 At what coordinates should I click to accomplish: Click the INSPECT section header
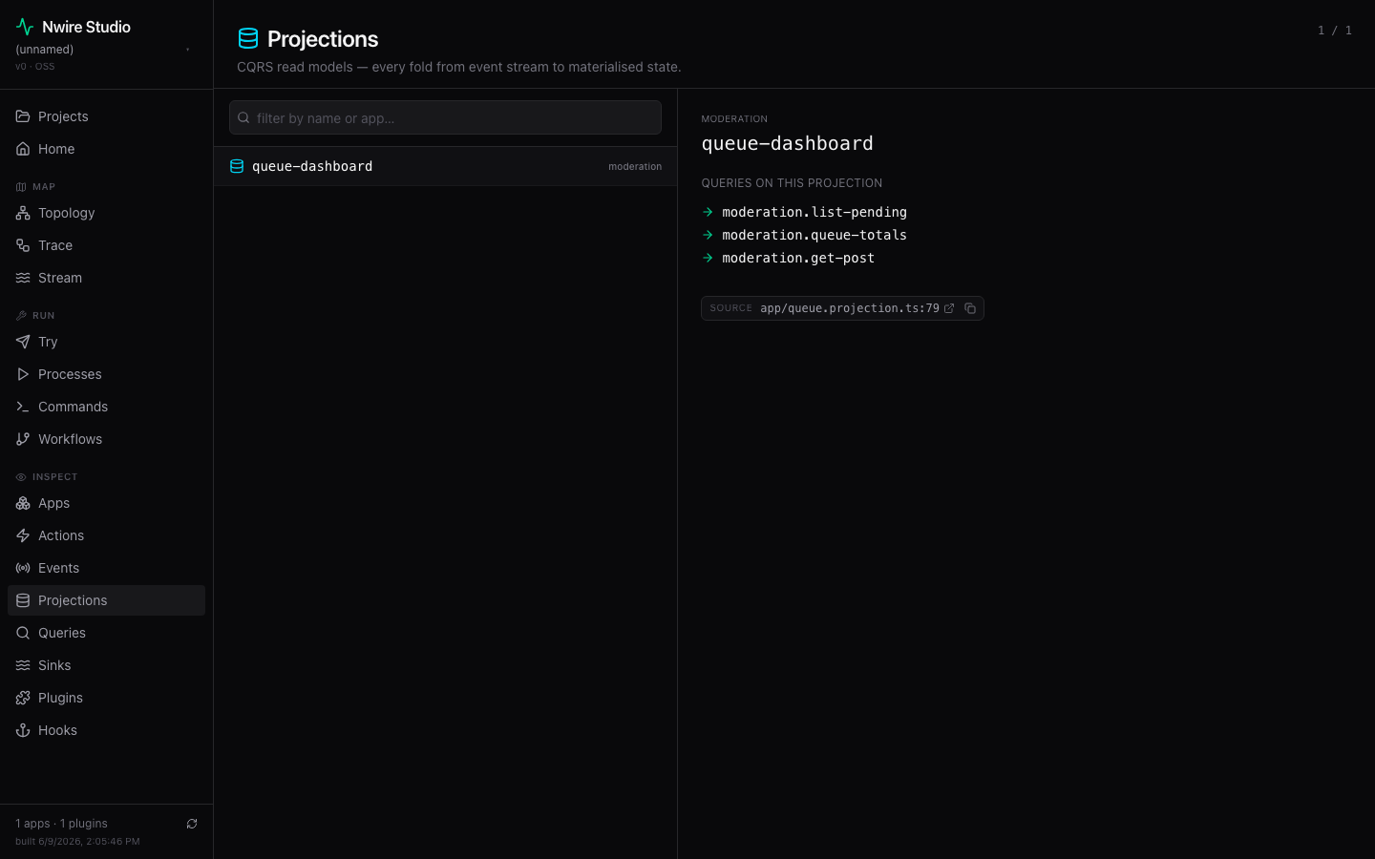(x=54, y=477)
